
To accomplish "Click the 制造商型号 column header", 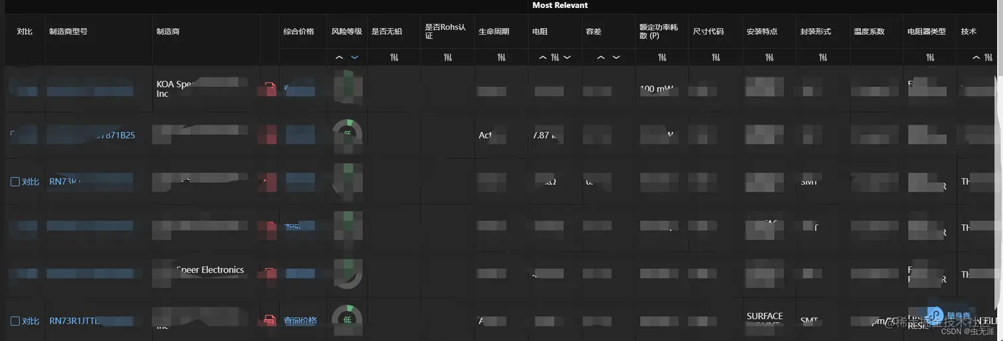I will [x=68, y=31].
